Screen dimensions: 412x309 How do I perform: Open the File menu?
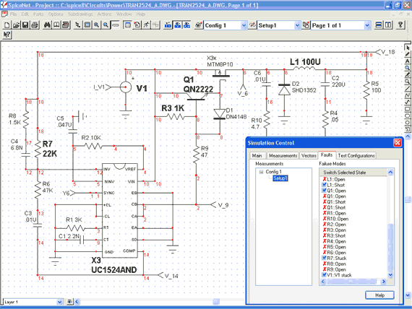point(13,14)
